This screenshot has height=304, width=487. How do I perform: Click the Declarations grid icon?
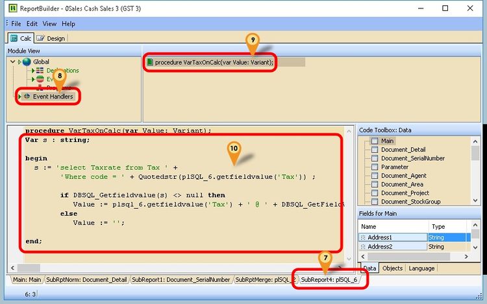tap(40, 71)
